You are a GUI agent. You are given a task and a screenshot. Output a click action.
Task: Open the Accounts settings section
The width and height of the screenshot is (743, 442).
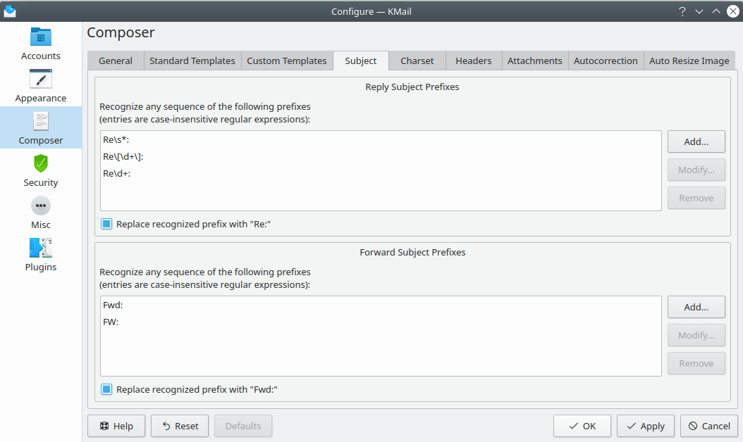(41, 44)
